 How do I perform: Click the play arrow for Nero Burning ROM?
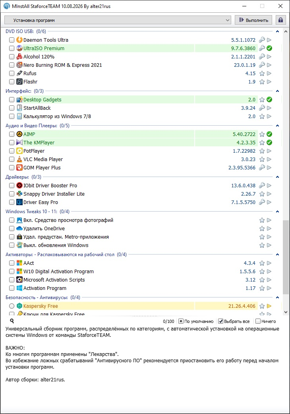(x=269, y=65)
